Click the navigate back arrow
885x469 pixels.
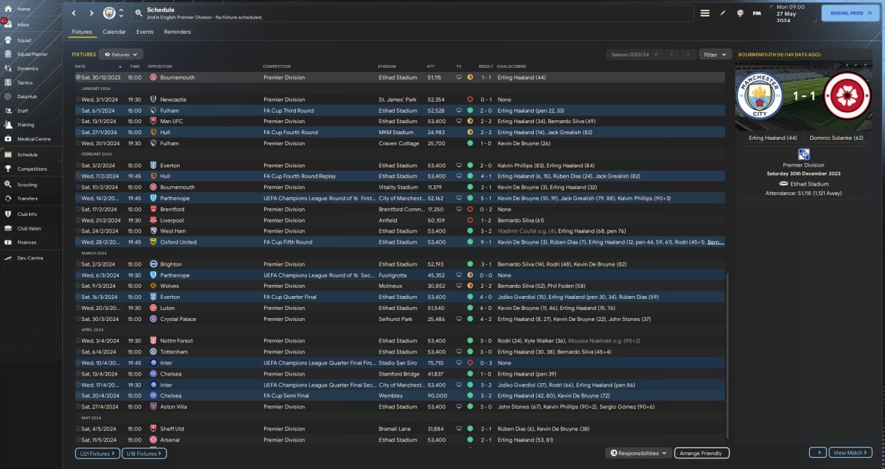point(74,13)
